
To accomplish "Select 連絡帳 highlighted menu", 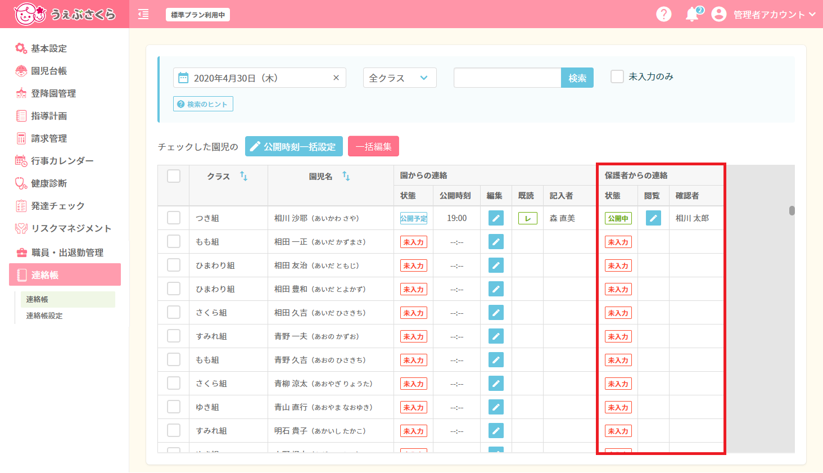I will pos(65,274).
